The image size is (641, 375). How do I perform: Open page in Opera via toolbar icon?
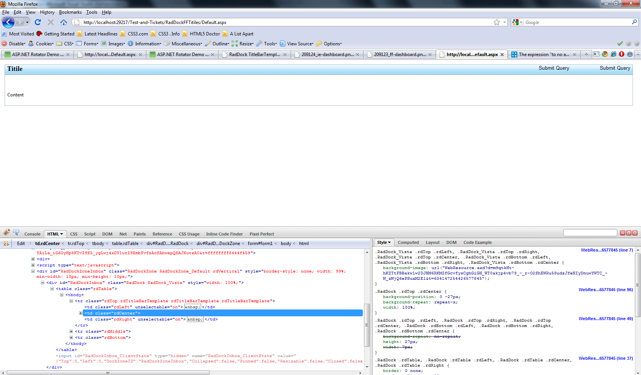(622, 54)
